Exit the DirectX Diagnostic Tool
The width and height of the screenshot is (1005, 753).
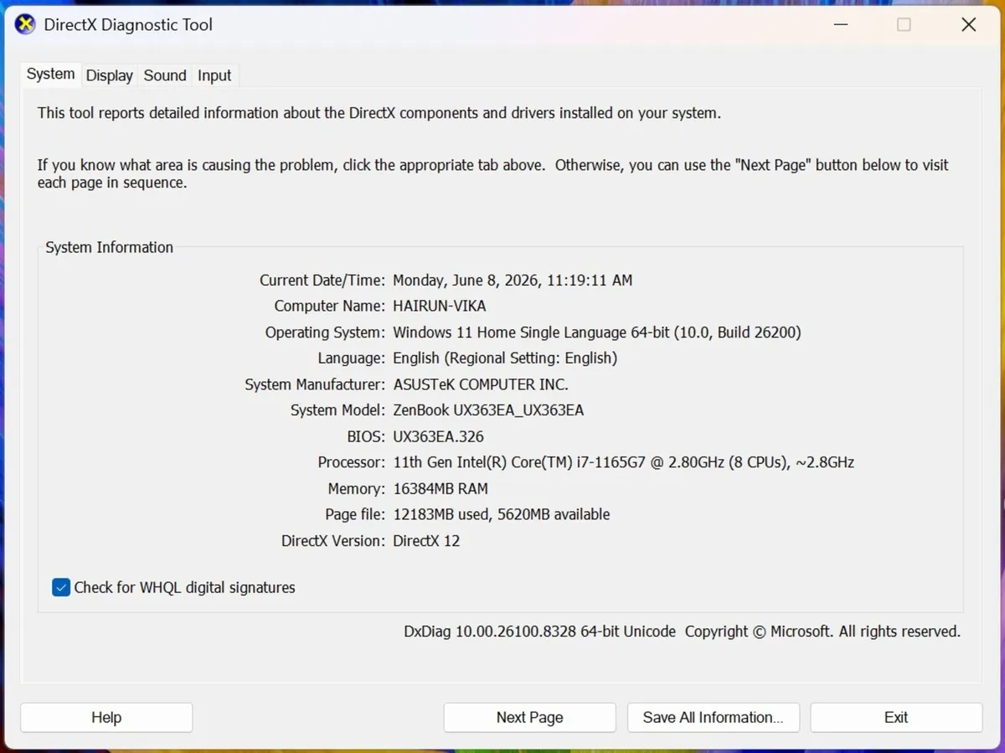[896, 717]
